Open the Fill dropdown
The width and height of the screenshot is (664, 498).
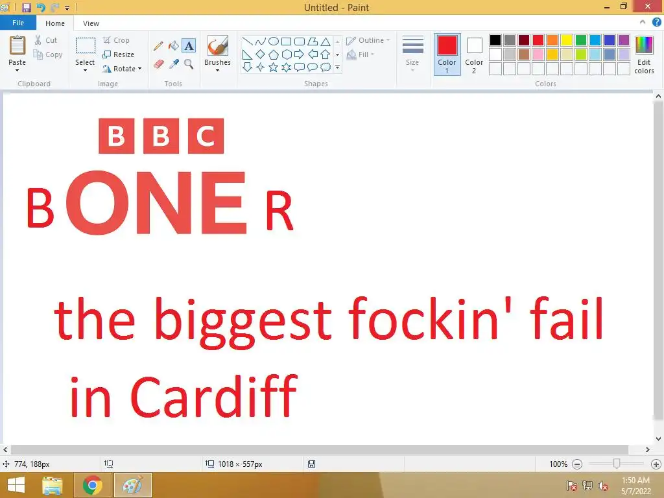point(361,54)
